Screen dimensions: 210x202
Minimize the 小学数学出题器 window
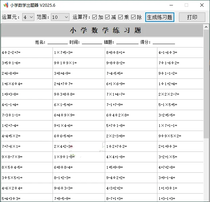(171, 5)
